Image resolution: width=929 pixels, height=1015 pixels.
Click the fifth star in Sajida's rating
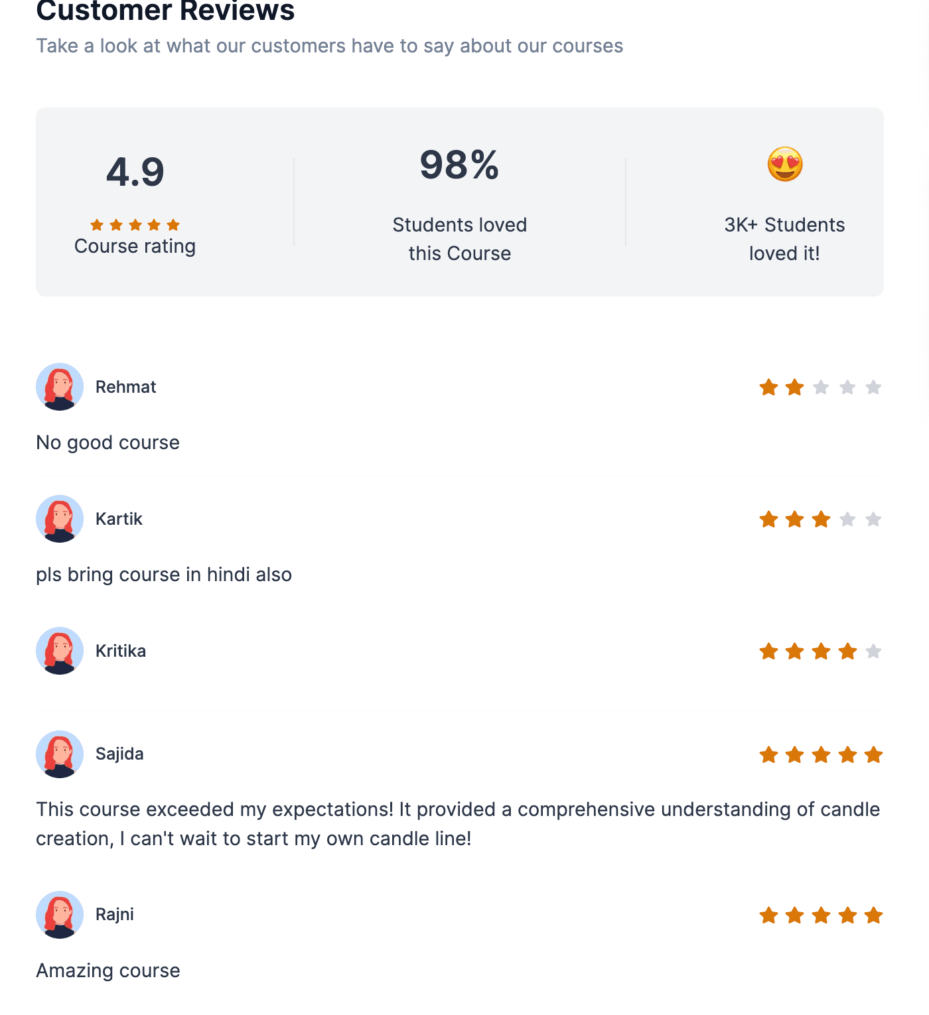tap(873, 754)
